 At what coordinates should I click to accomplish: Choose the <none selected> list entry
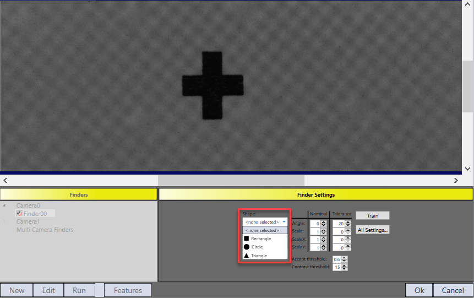tap(262, 230)
